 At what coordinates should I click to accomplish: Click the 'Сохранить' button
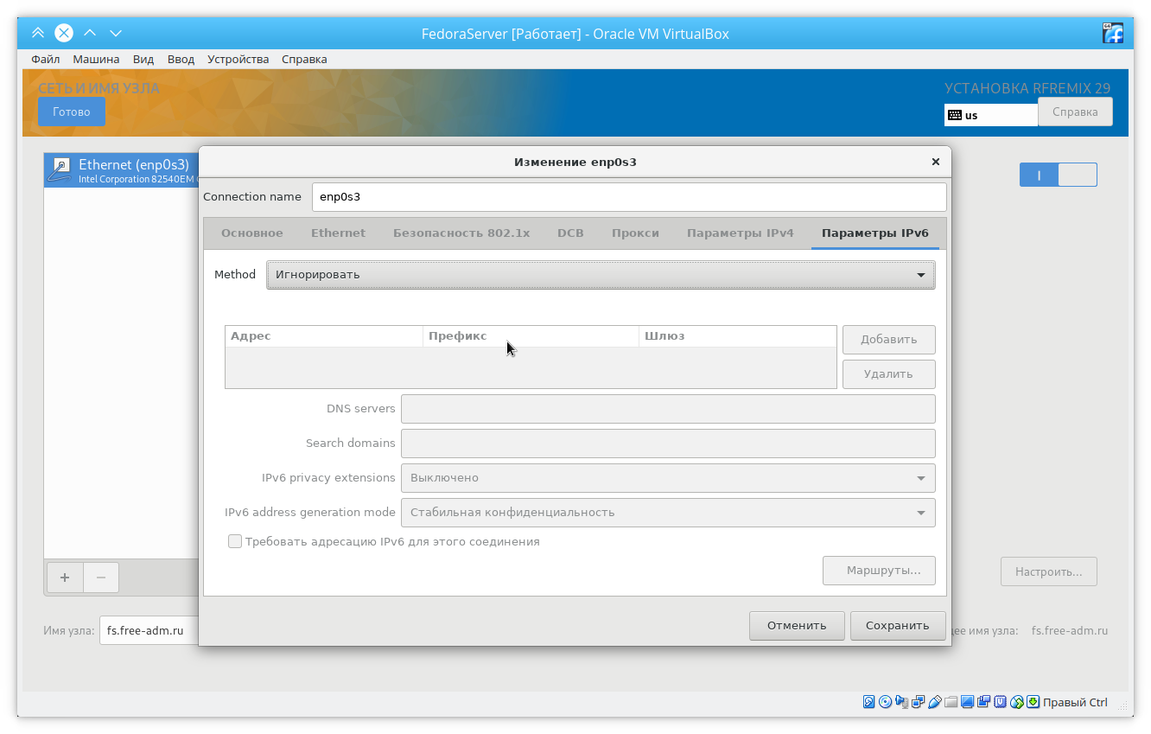(897, 626)
